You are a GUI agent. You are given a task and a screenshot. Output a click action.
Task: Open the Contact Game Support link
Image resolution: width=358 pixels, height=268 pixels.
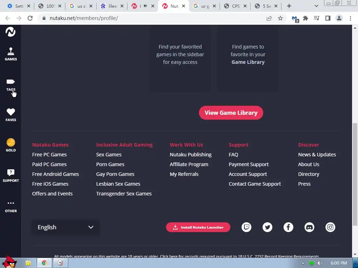[255, 184]
